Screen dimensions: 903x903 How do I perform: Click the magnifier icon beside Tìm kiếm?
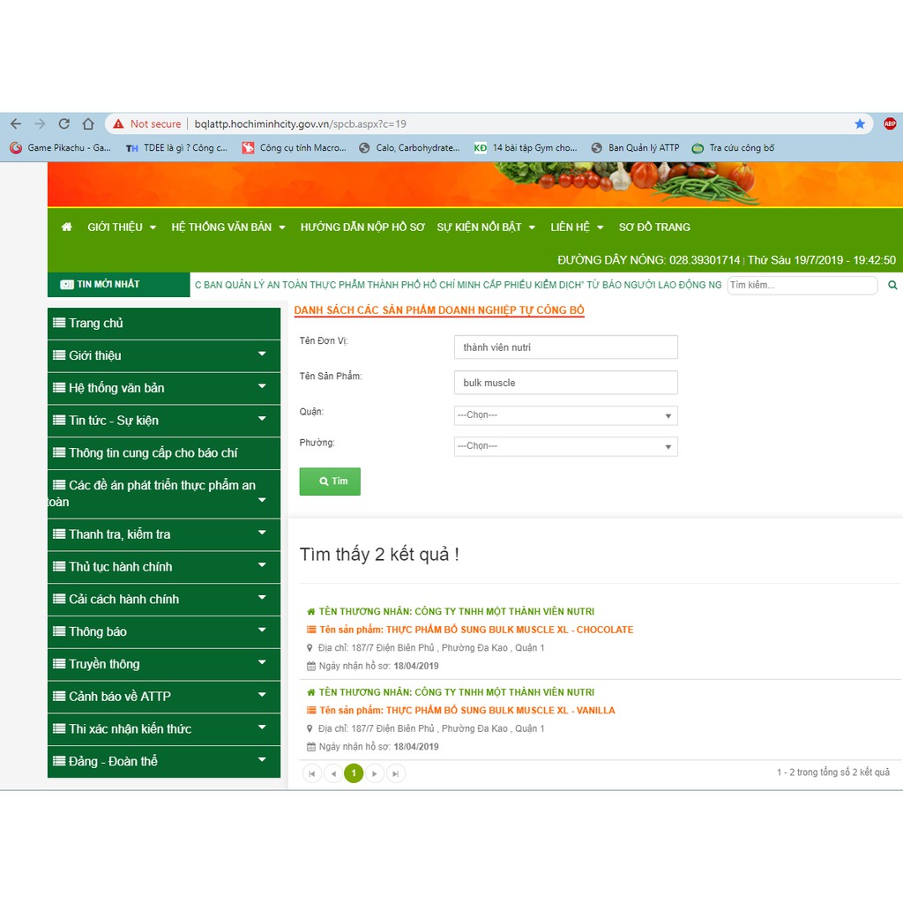892,286
